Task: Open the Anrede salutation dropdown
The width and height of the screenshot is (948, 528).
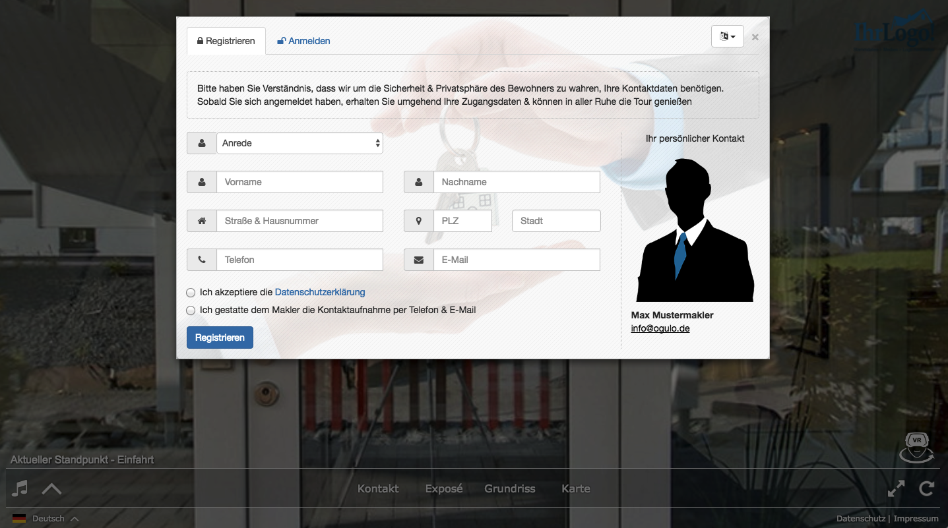Action: tap(300, 143)
